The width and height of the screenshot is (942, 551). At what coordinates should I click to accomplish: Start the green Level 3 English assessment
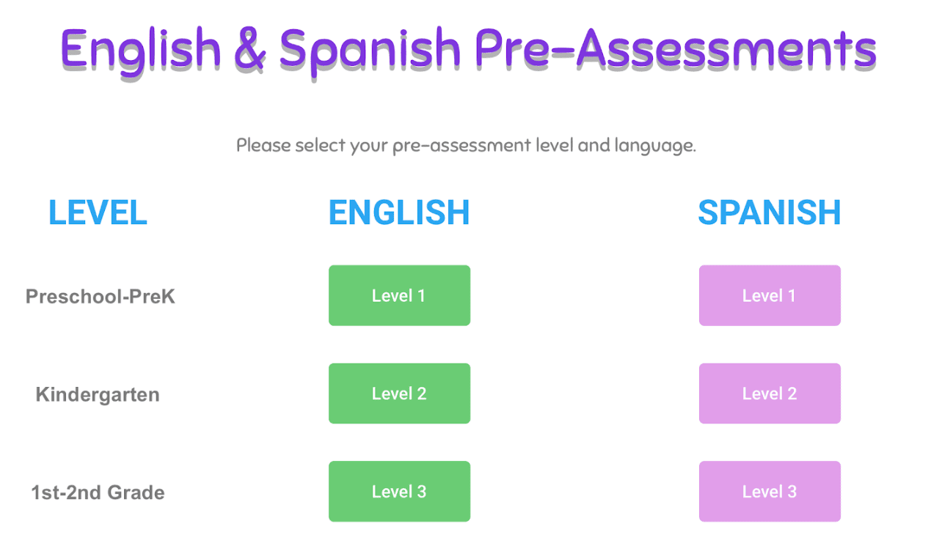click(x=399, y=491)
